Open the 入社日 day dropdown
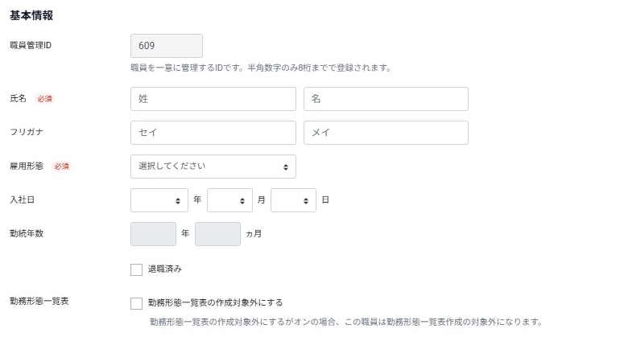Image resolution: width=620 pixels, height=337 pixels. click(293, 200)
